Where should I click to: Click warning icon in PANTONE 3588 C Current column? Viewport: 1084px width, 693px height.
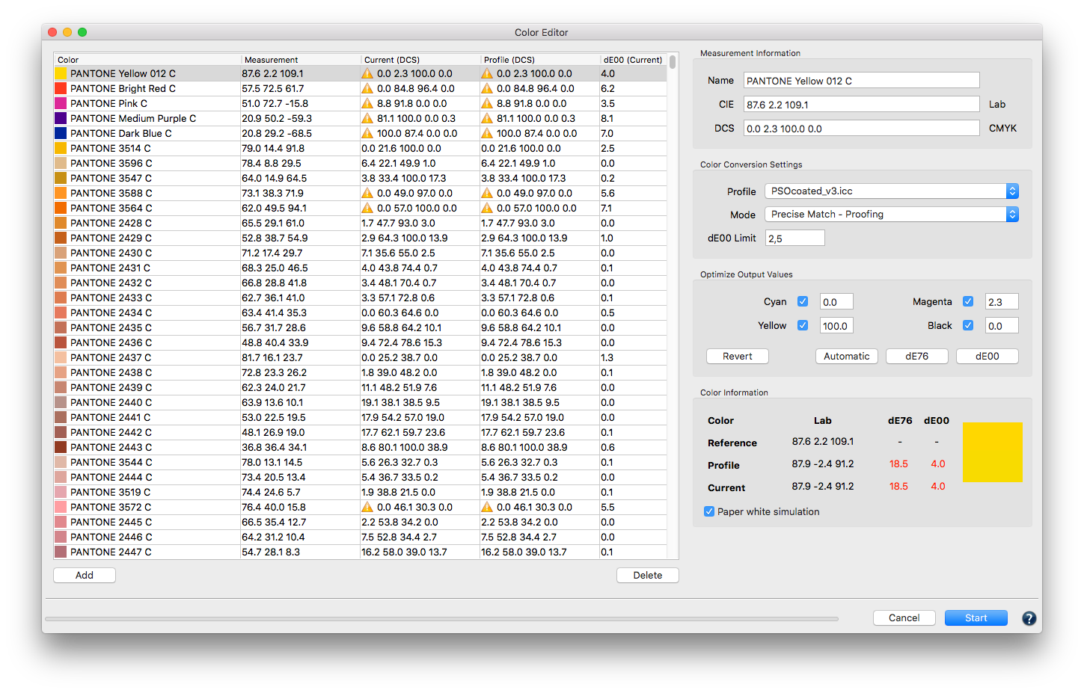click(367, 193)
